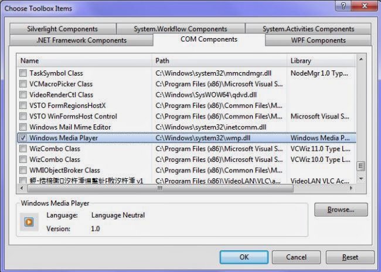Sort list by the Path column header
This screenshot has width=381, height=272.
coord(219,60)
